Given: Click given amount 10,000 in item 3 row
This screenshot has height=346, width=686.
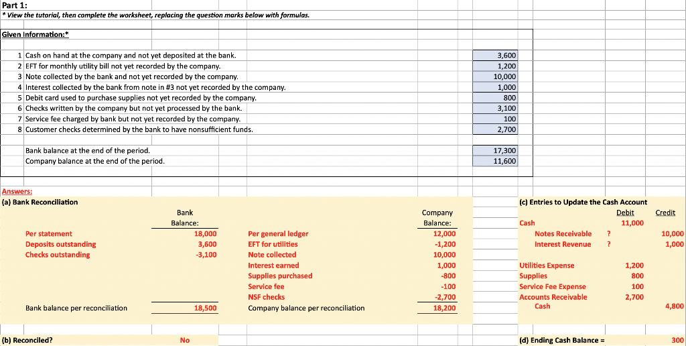Looking at the screenshot, I should pyautogui.click(x=496, y=76).
